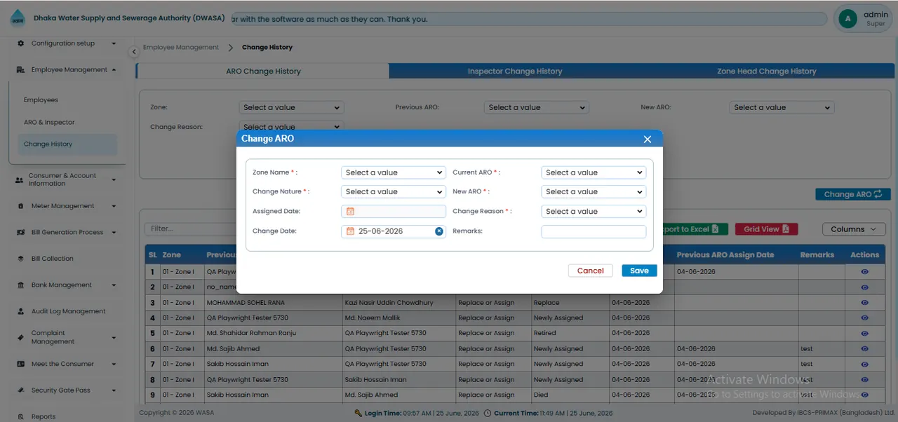Click the Export to Excel button
The image size is (898, 422).
[690, 229]
